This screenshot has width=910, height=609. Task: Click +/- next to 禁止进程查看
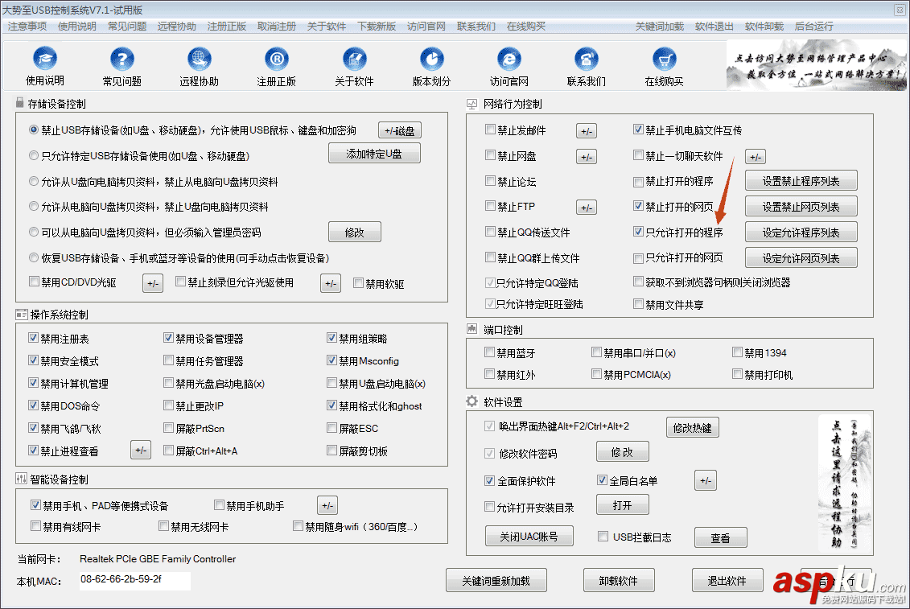(x=141, y=451)
